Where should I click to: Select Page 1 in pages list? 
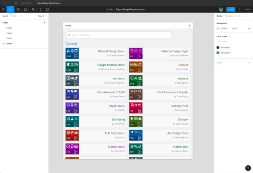(9, 28)
